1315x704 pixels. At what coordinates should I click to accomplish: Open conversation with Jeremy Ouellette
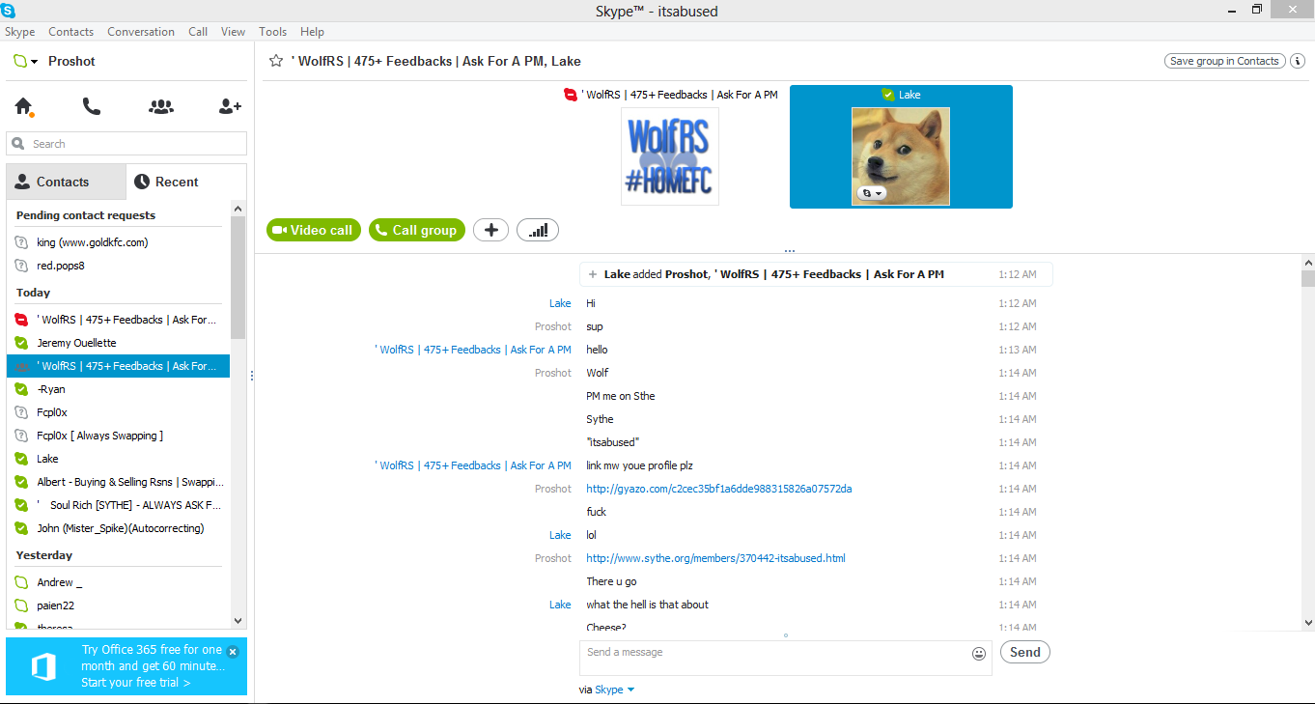pyautogui.click(x=118, y=343)
